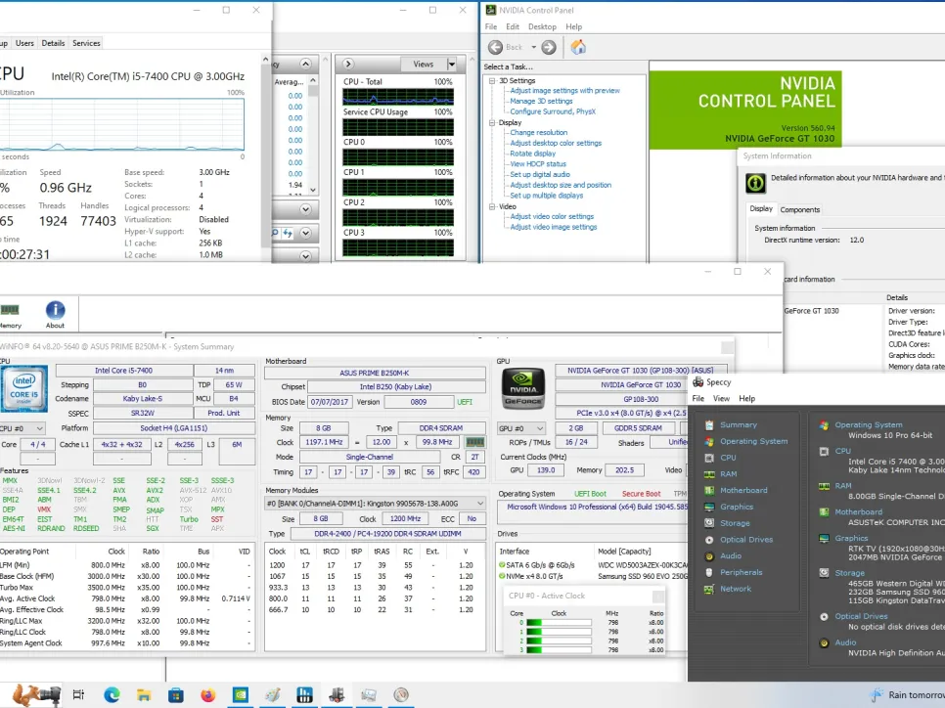The image size is (945, 708).
Task: Switch to Task Manager Services tab
Action: 86,43
